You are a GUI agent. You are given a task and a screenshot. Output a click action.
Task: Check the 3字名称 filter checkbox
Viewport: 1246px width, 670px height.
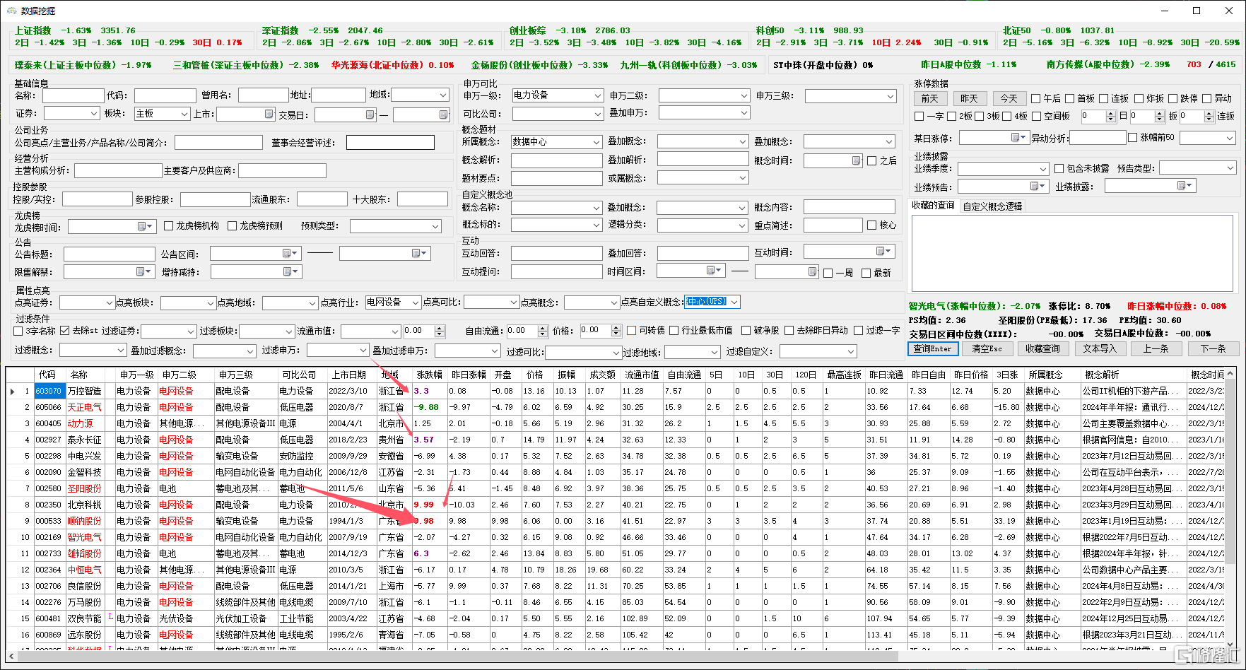point(18,331)
